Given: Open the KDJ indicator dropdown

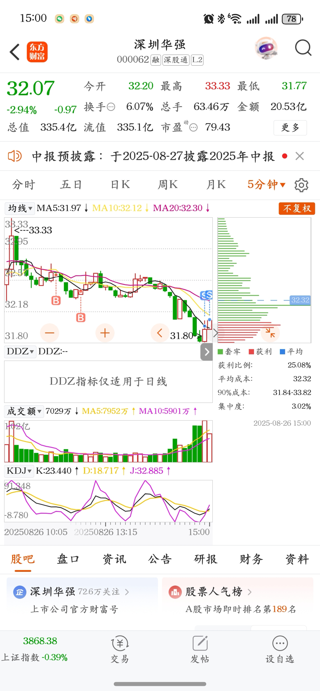Looking at the screenshot, I should pos(19,471).
